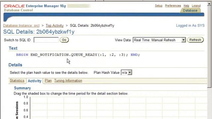Open the Preferences link
Viewport: 212px width, 119px height.
[x=173, y=6]
